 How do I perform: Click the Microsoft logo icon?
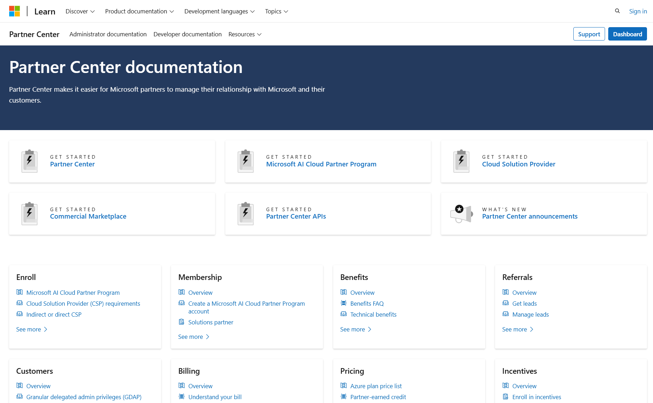pos(14,11)
